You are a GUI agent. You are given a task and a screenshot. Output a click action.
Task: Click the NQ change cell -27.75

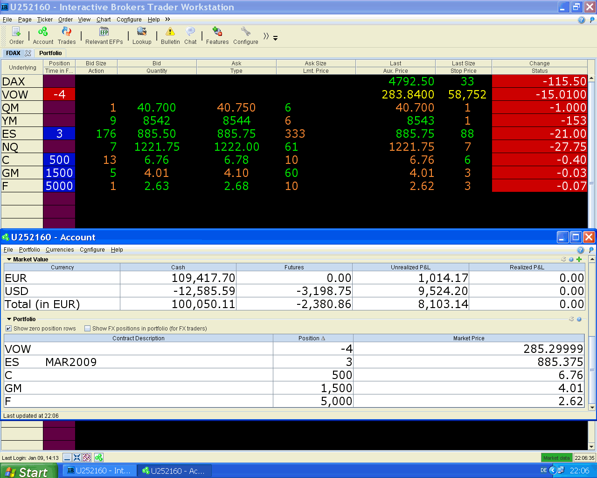pos(540,147)
